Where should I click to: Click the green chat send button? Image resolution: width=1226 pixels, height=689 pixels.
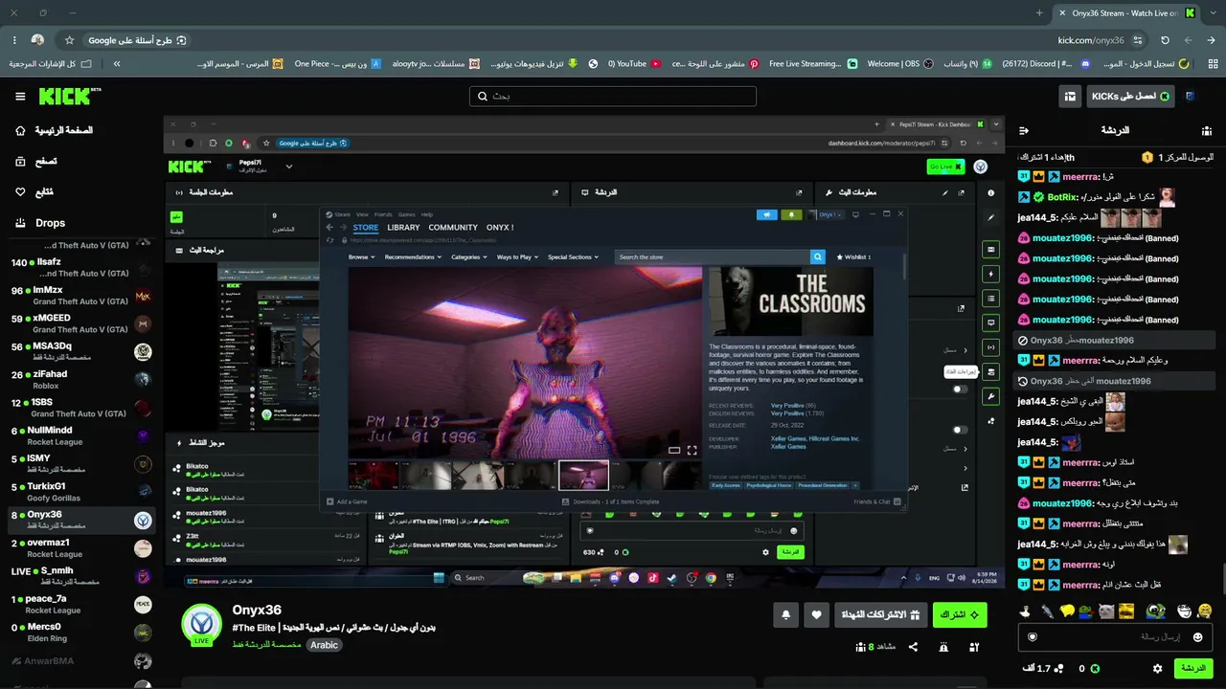coord(1193,668)
